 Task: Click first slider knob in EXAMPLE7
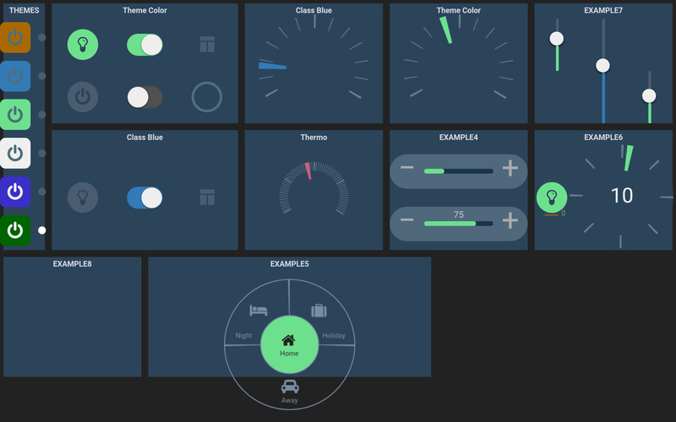[557, 38]
